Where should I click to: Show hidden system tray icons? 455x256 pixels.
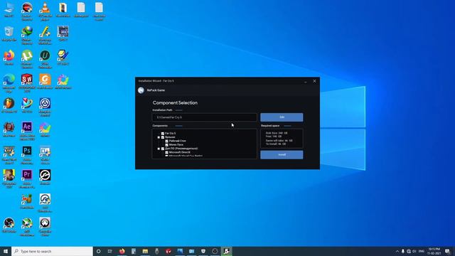pyautogui.click(x=397, y=251)
